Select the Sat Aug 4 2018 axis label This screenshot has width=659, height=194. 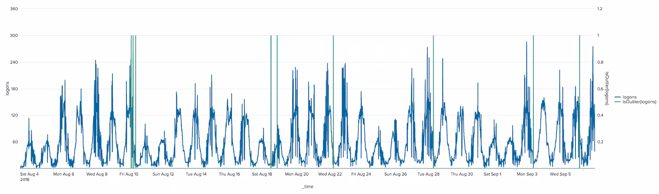coord(29,177)
